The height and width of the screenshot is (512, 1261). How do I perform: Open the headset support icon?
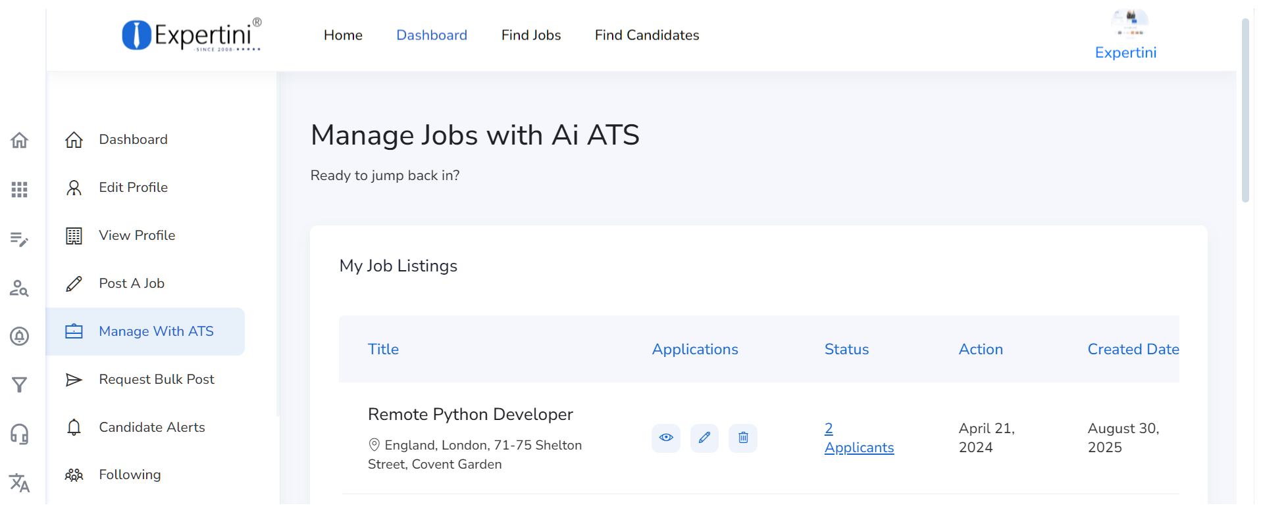(x=19, y=434)
